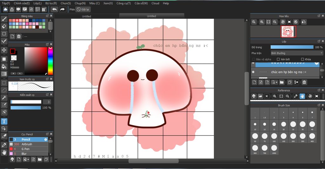Select the Bucket fill tool
This screenshot has height=169, width=325.
click(x=4, y=66)
